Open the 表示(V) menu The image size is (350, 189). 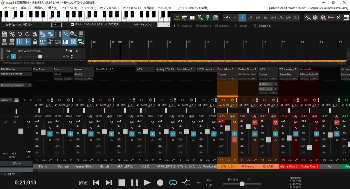pos(39,8)
